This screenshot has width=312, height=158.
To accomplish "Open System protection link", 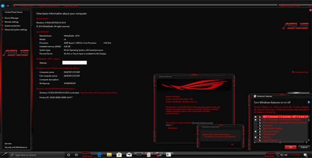I will coord(12,26).
